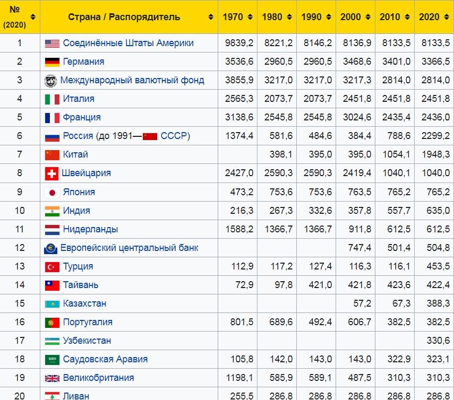Click the Switzerland flag icon

tap(52, 173)
